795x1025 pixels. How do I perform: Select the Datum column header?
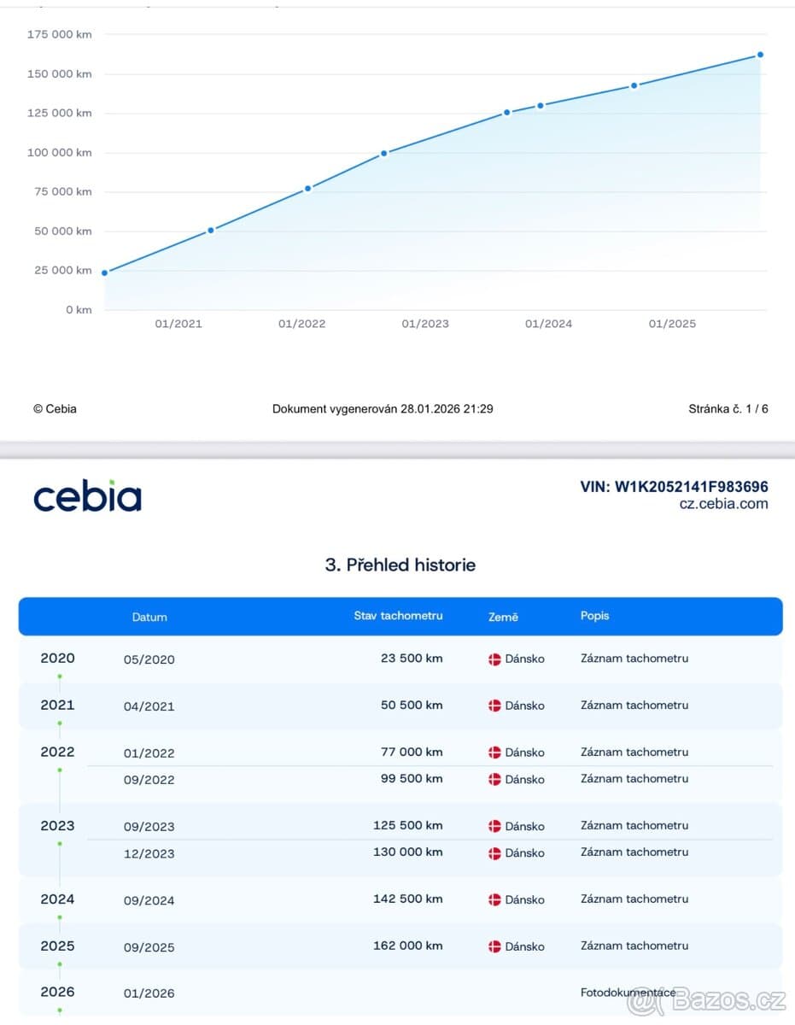(149, 617)
